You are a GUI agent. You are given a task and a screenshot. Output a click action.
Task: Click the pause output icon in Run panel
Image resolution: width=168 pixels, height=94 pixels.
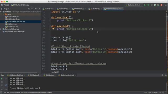tap(2, 85)
